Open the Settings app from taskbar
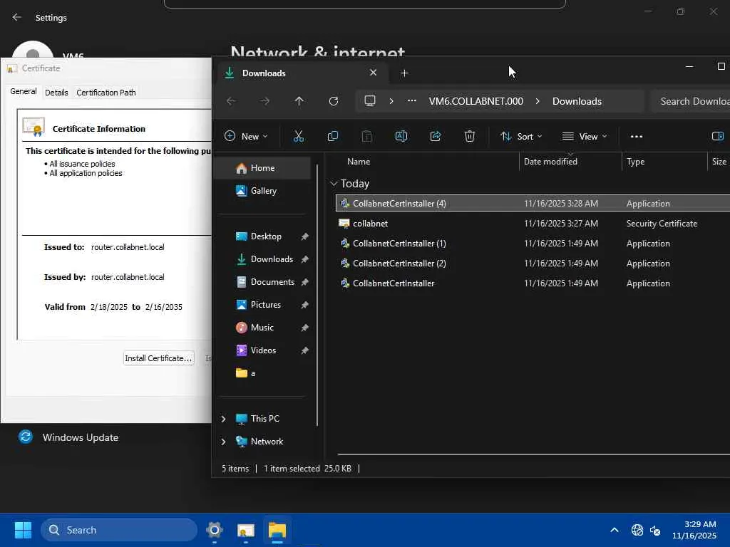Viewport: 730px width, 547px height. tap(214, 530)
